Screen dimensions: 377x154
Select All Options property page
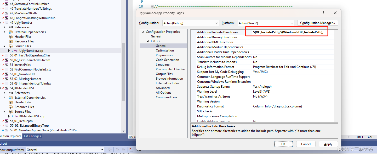point(164,93)
